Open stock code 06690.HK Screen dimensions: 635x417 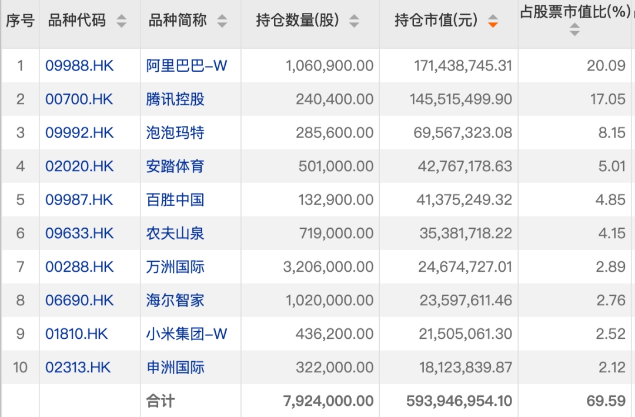point(79,301)
